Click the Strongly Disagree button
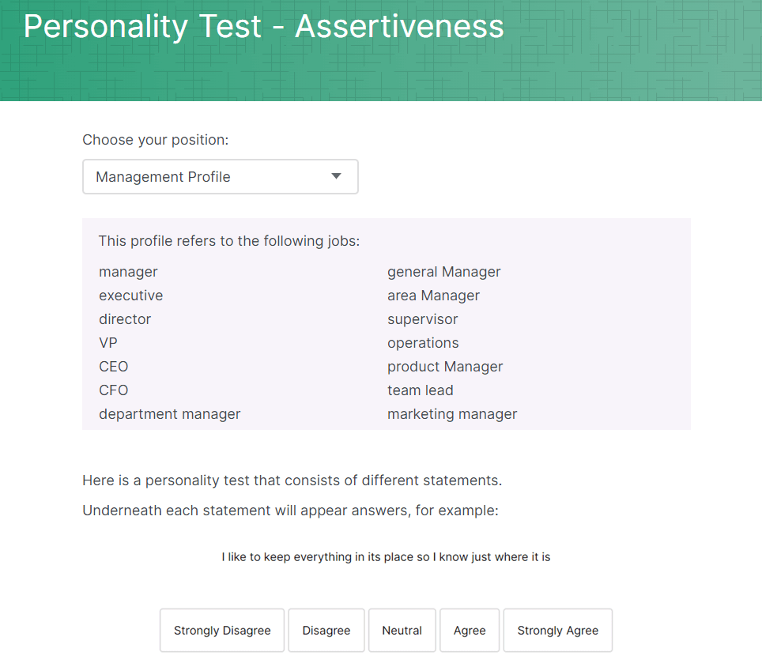 pyautogui.click(x=221, y=630)
